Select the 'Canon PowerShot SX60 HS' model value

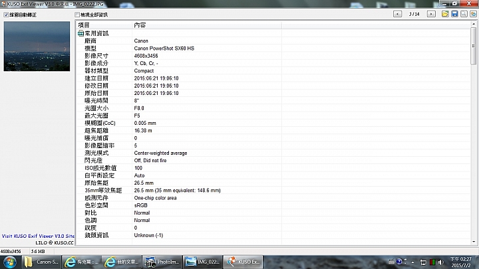coord(164,48)
